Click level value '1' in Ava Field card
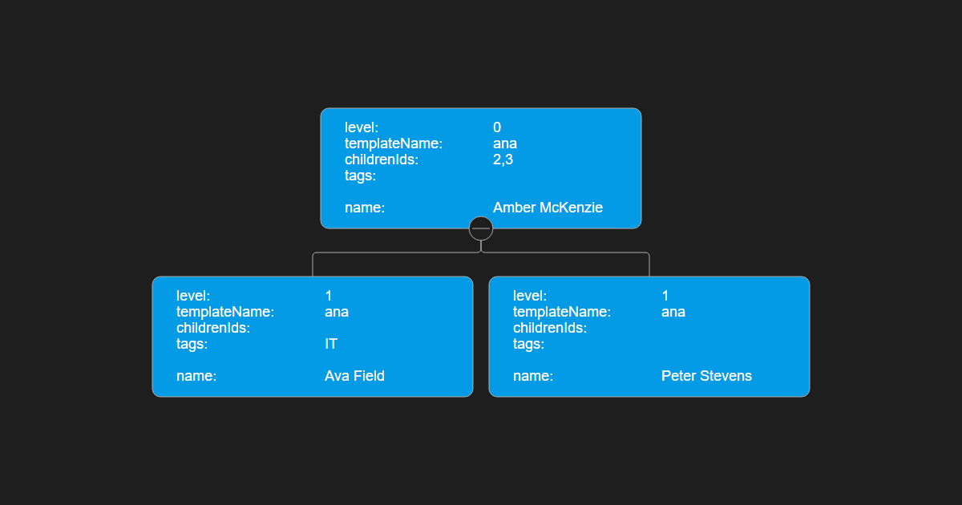This screenshot has width=962, height=505. (329, 296)
